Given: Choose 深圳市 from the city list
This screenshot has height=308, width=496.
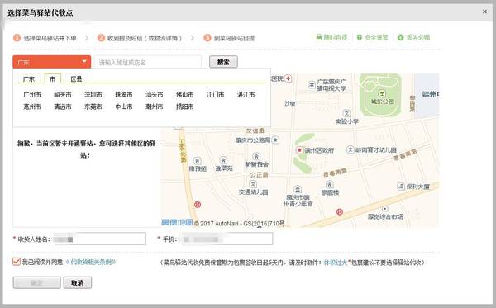Looking at the screenshot, I should tap(93, 94).
